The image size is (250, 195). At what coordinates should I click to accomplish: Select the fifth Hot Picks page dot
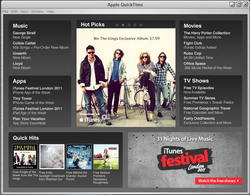141,25
